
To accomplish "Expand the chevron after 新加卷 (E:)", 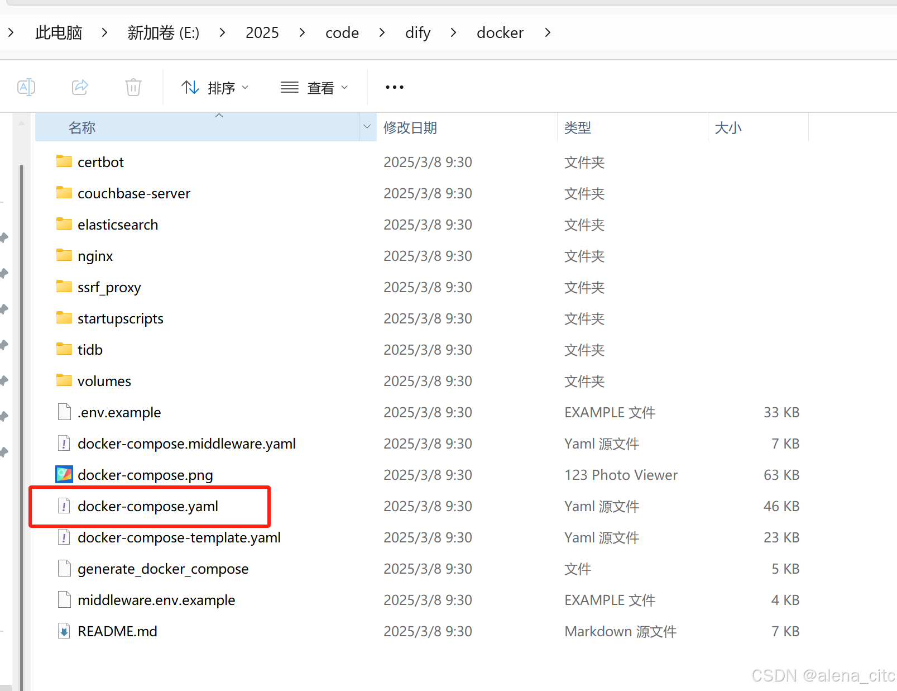I will pyautogui.click(x=222, y=33).
